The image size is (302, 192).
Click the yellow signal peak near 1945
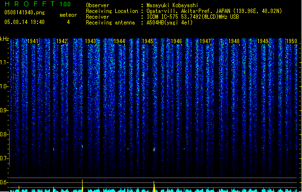tap(154, 186)
